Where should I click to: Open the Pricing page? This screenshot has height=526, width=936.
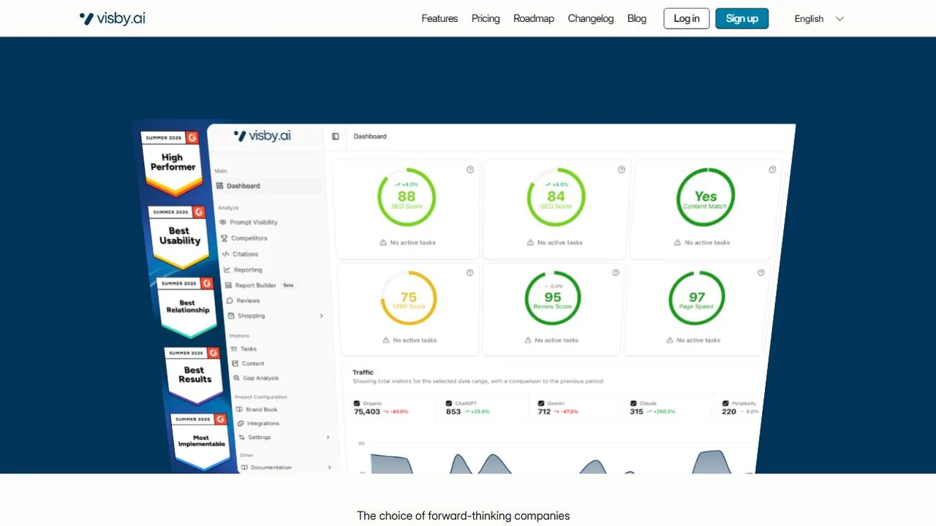[x=486, y=18]
